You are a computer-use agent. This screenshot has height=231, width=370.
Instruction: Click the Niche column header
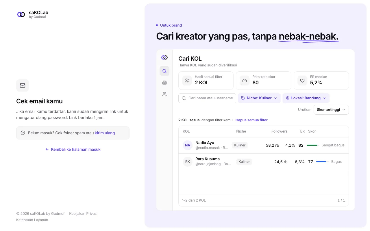(x=241, y=131)
